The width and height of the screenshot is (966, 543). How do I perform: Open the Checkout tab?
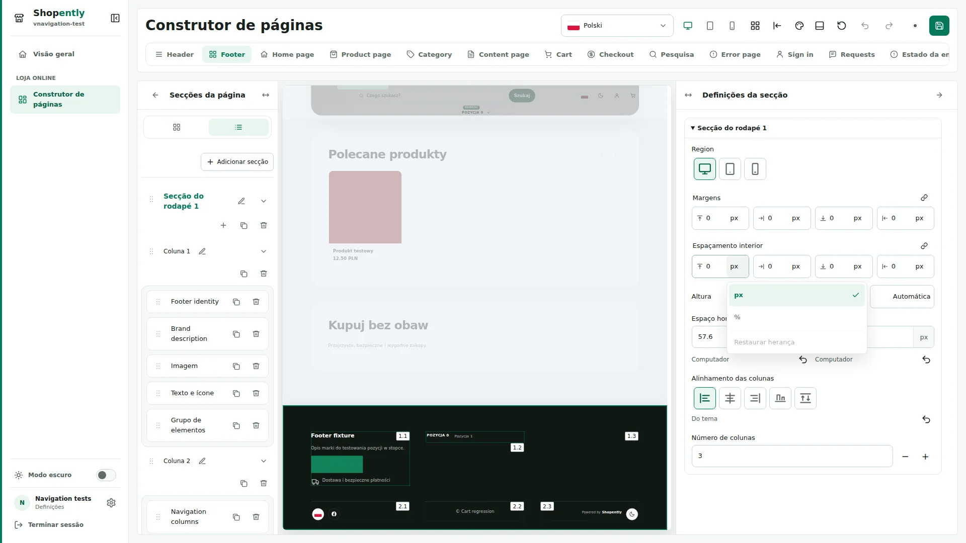point(610,54)
